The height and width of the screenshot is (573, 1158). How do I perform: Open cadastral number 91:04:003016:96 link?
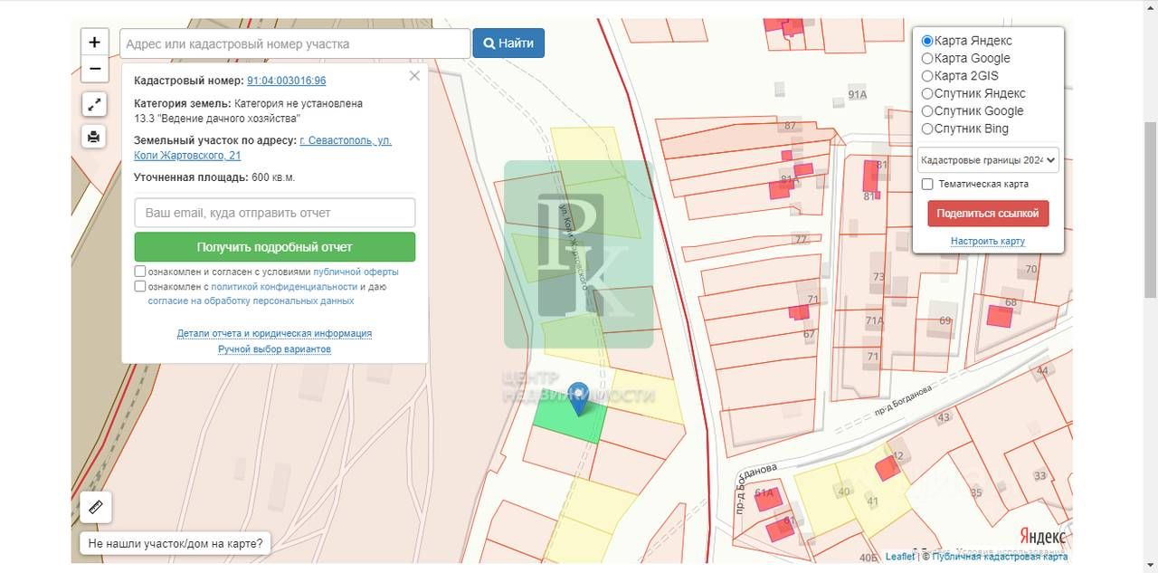[x=286, y=81]
